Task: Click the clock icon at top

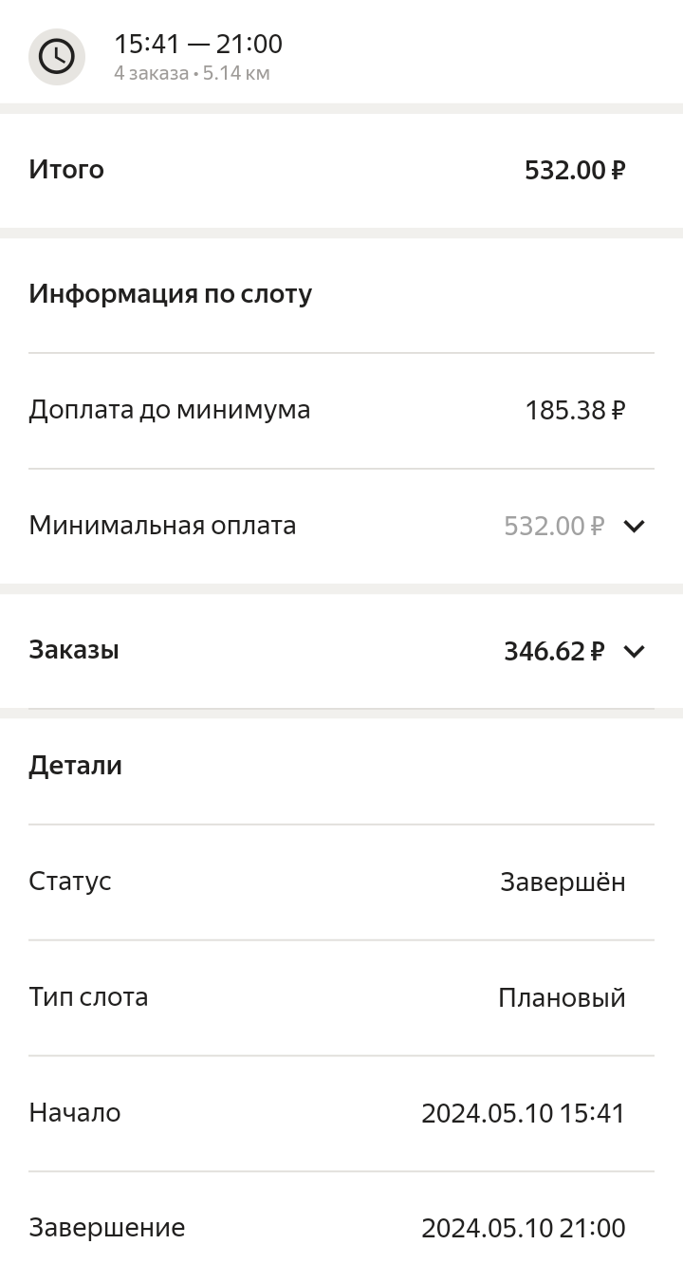Action: tap(57, 57)
